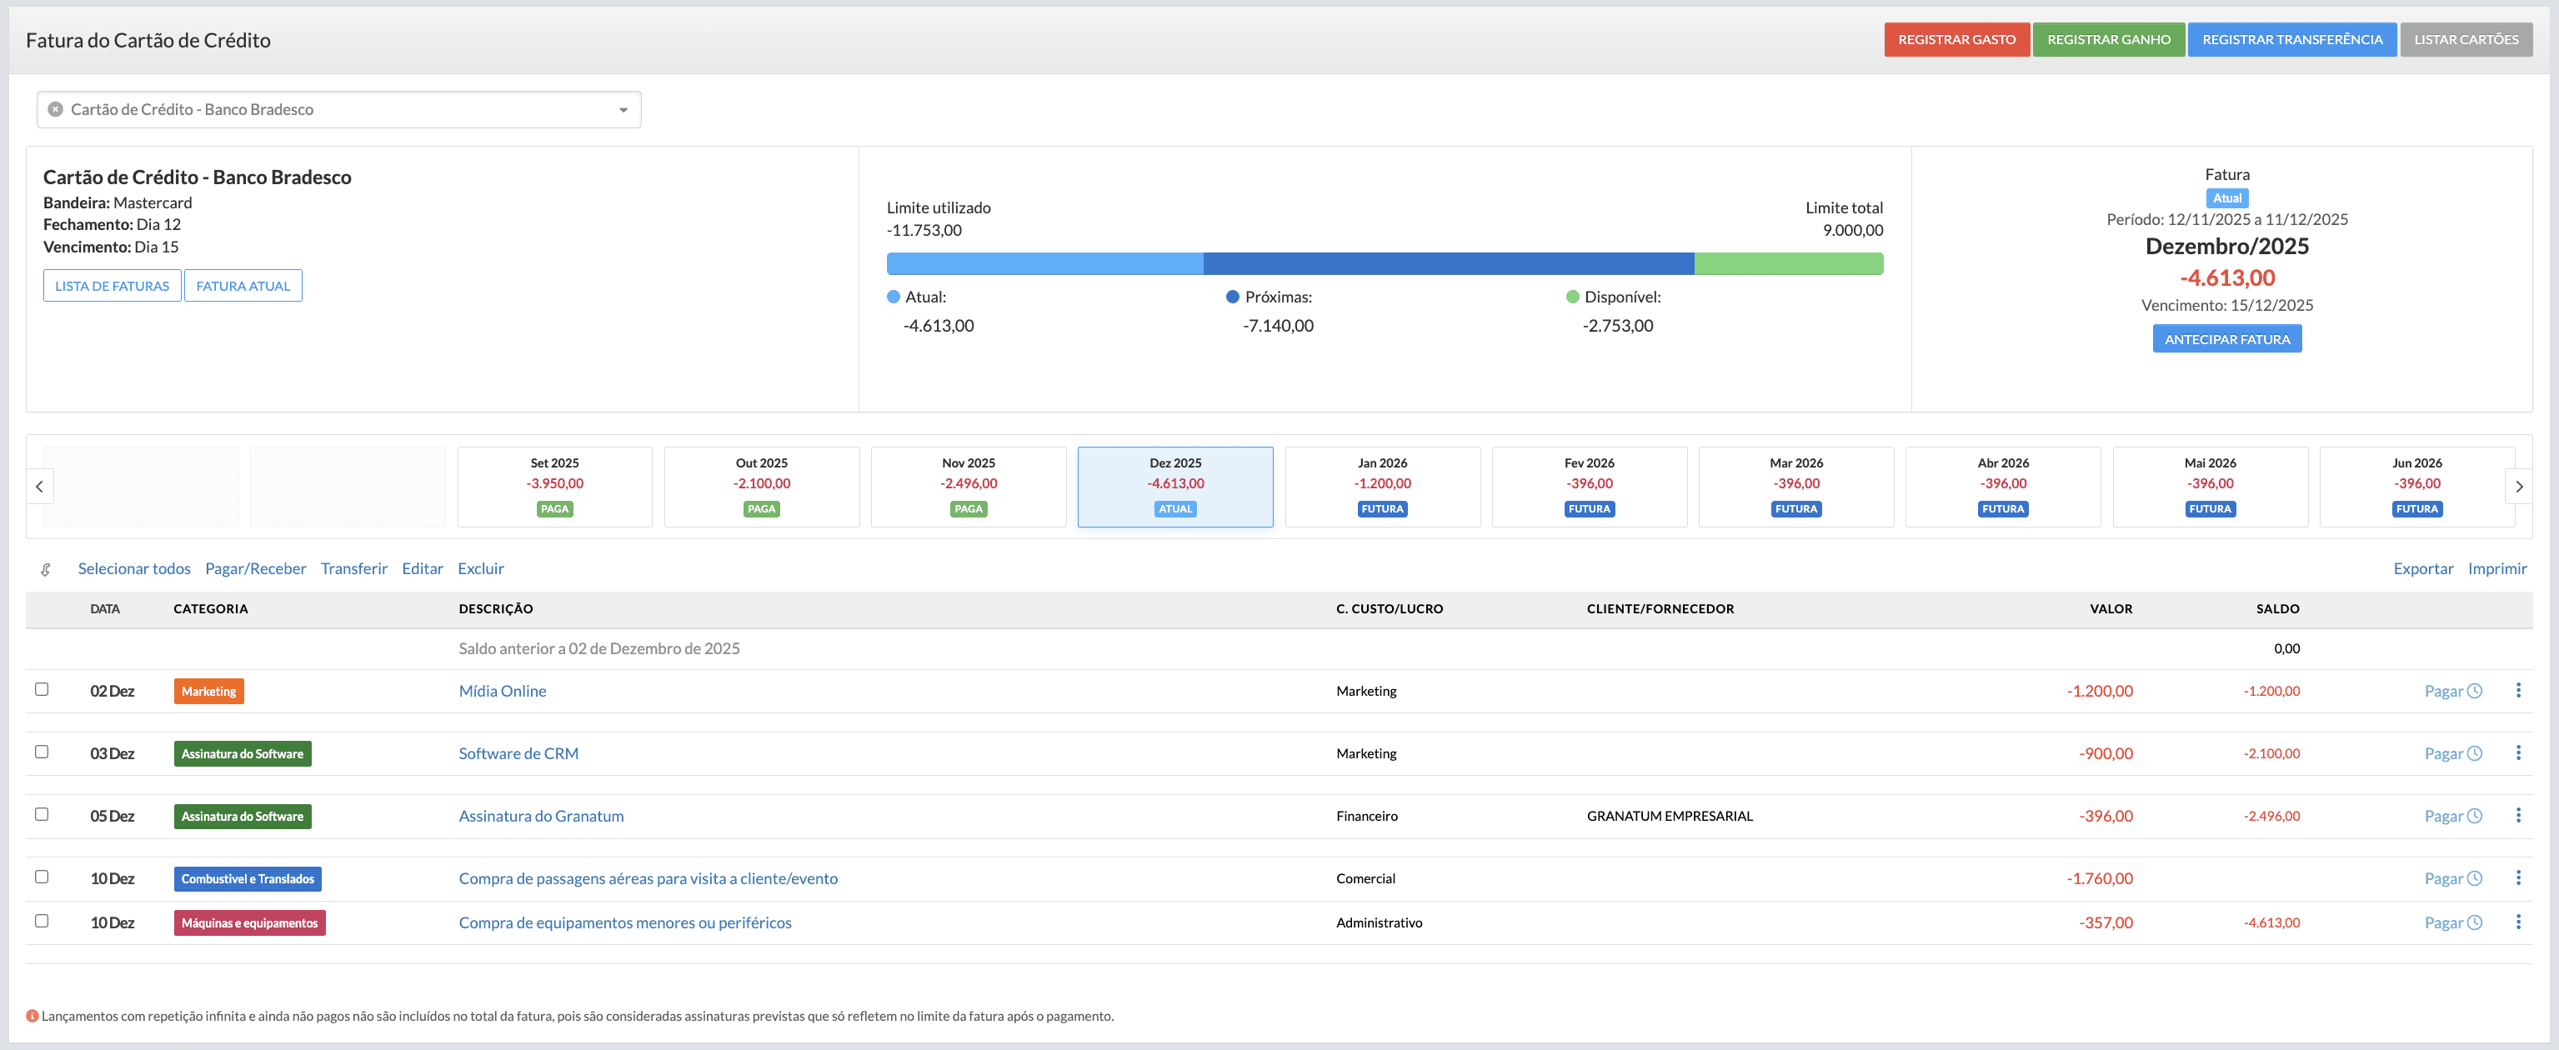The image size is (2559, 1050).
Task: Click the clear (x) icon in card selector
Action: click(56, 109)
